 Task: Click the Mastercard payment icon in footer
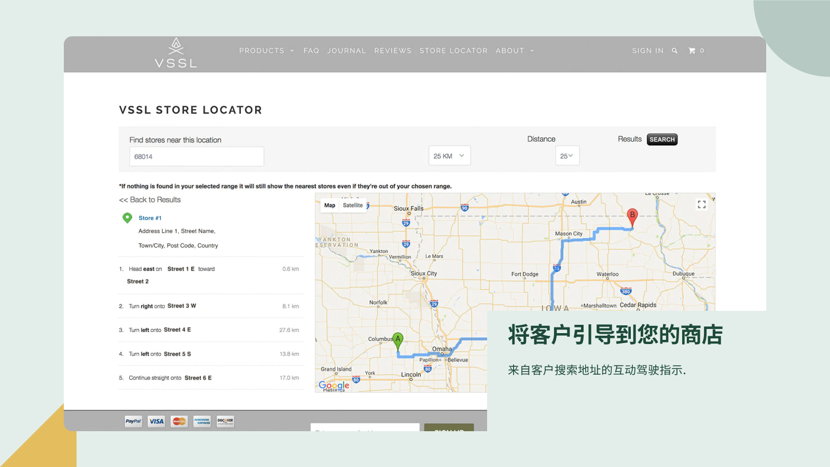tap(179, 421)
